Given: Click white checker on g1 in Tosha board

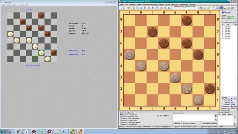Looking at the screenshot, I should click(x=198, y=100).
